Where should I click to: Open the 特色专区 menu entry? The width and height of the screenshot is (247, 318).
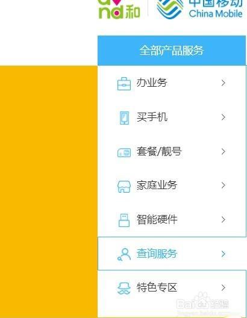click(172, 287)
